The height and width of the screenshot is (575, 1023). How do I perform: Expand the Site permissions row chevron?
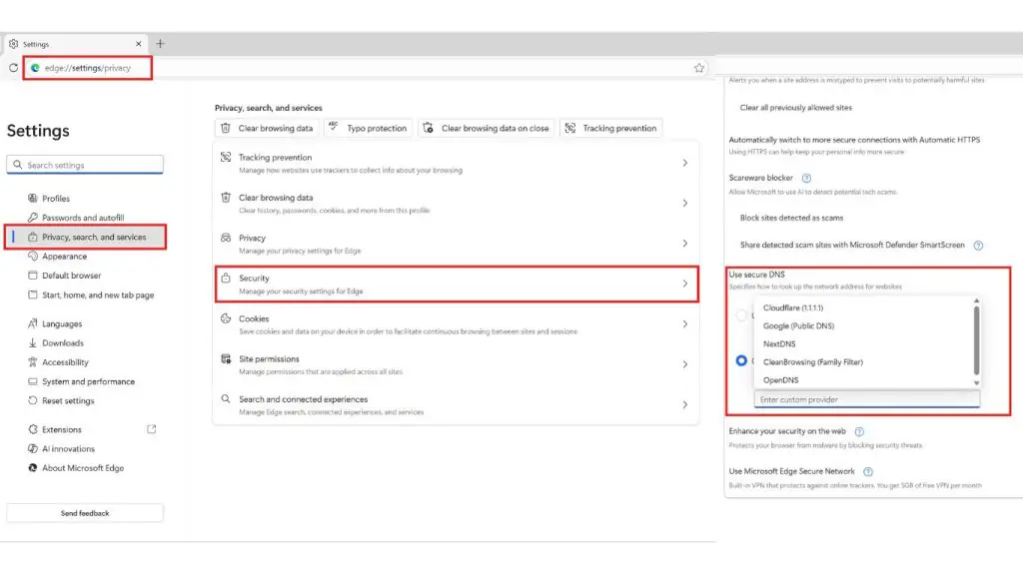685,364
